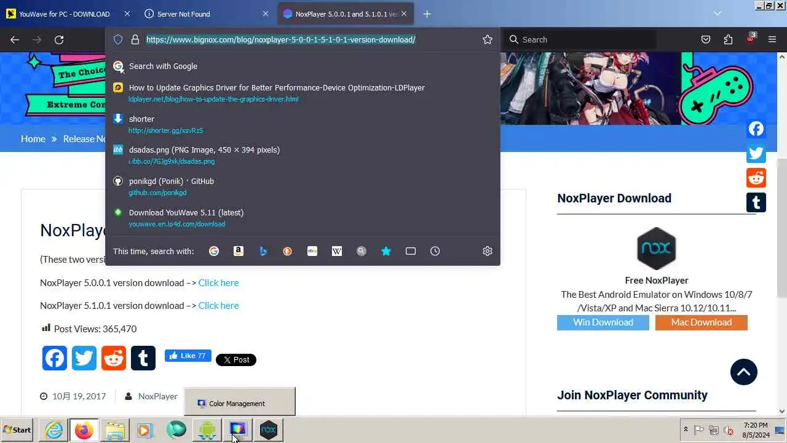Open the Firefox hamburger menu

772,39
